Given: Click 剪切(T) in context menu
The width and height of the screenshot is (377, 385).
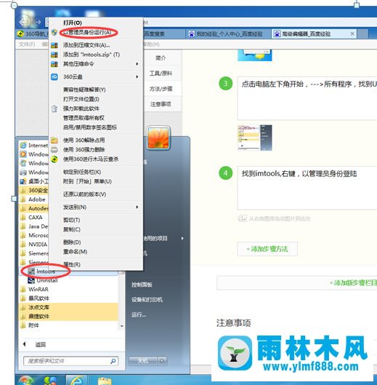Looking at the screenshot, I should [72, 220].
